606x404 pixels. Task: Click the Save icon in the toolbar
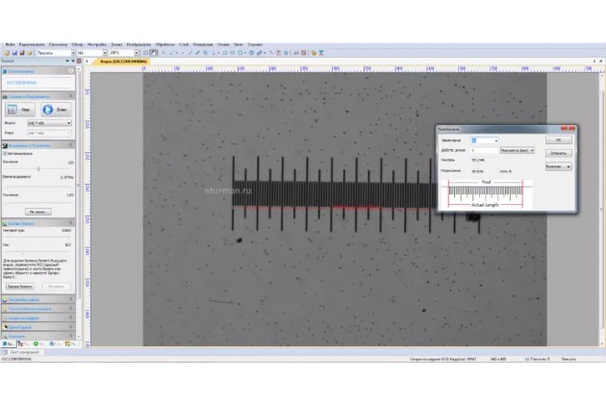point(14,53)
